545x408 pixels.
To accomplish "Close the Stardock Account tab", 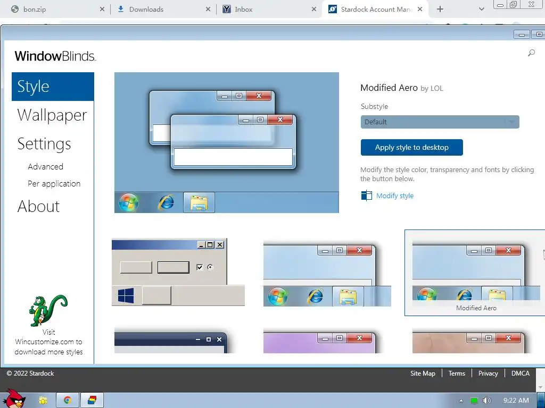I will click(420, 10).
